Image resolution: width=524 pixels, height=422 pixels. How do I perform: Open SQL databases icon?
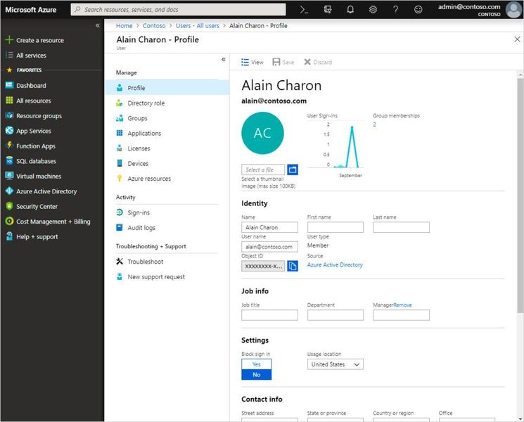pyautogui.click(x=9, y=161)
